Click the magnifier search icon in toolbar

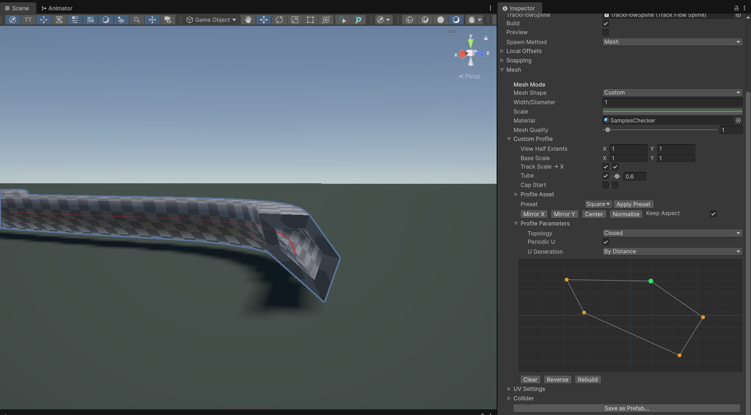(x=137, y=20)
